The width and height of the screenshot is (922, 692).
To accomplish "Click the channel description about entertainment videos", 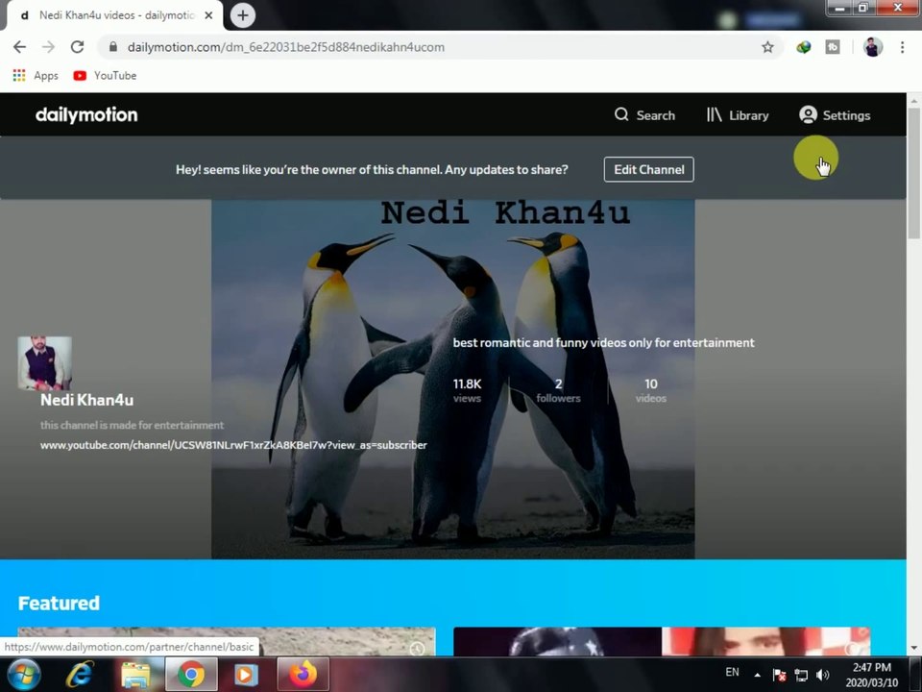I will (603, 342).
